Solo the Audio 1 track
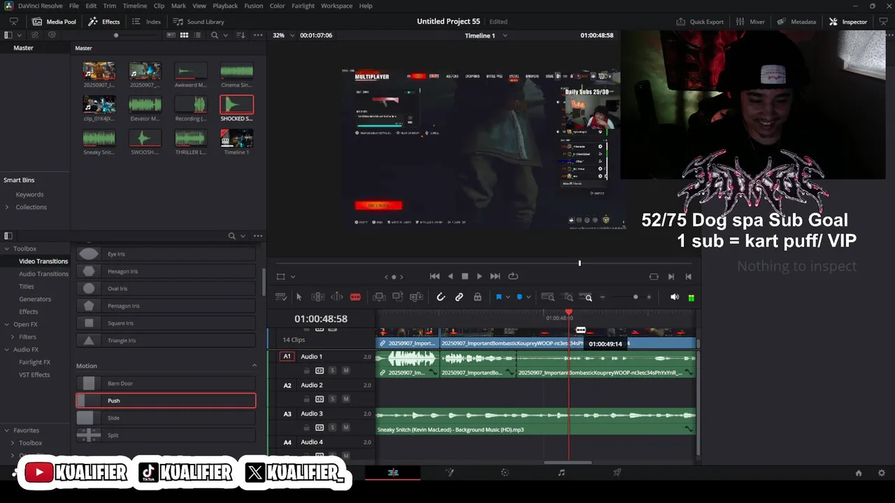The image size is (895, 503). (x=333, y=370)
